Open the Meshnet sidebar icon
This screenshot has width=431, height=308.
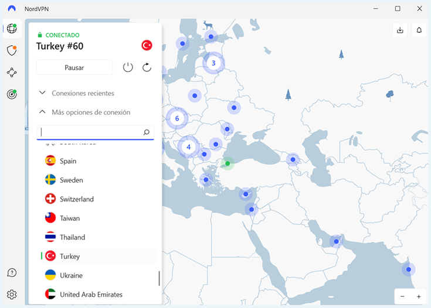point(12,73)
